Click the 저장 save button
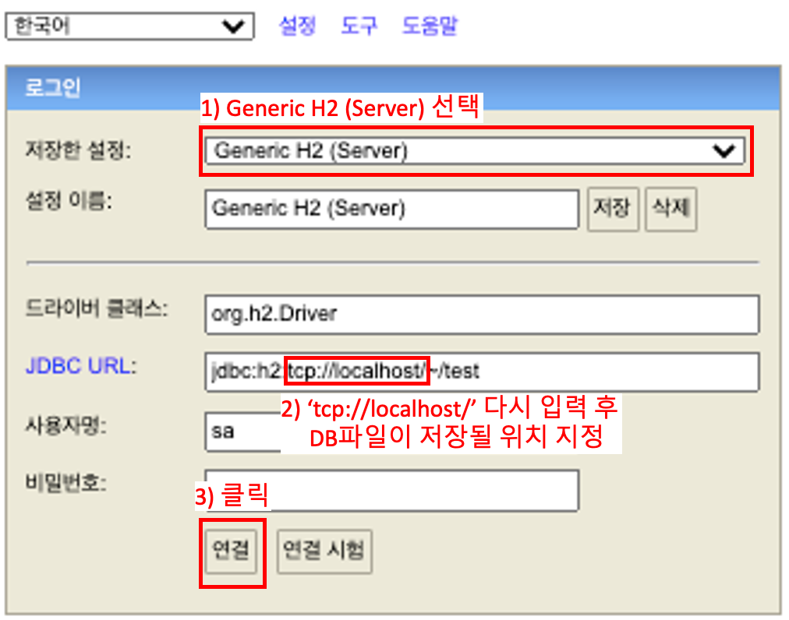Viewport: 789px width, 620px height. click(x=613, y=210)
